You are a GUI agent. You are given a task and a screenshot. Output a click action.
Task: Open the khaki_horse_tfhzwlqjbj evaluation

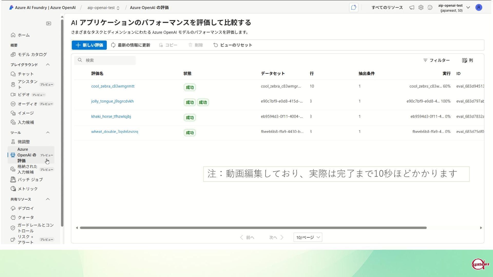(x=111, y=116)
